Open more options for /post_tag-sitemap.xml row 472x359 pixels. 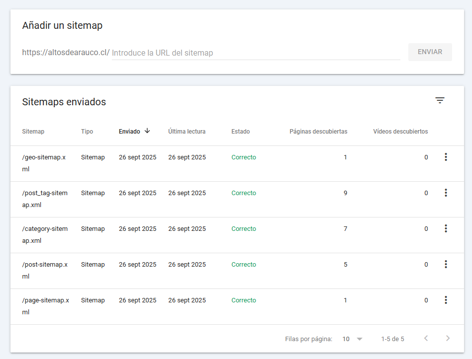pos(446,193)
